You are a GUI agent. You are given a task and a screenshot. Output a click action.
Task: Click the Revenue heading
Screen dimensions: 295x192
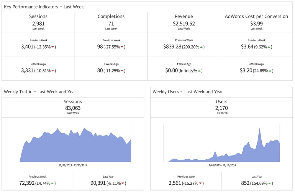click(x=184, y=16)
